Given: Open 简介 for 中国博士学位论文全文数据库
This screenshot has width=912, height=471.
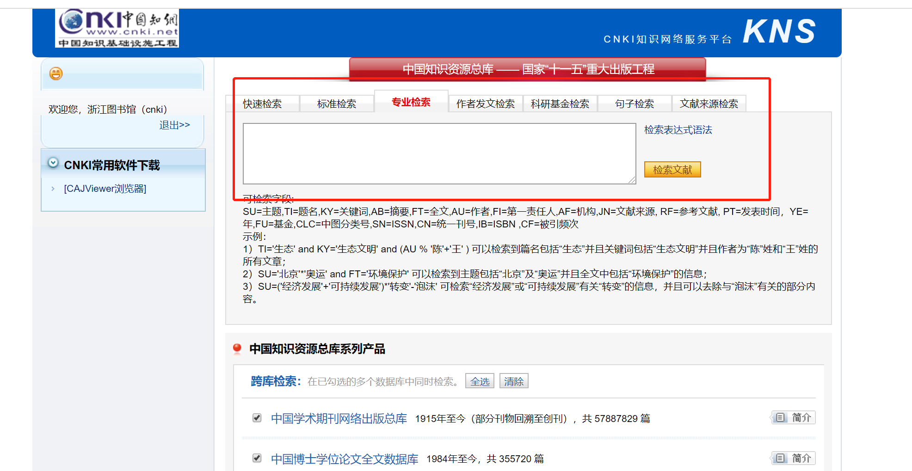Looking at the screenshot, I should coord(793,458).
